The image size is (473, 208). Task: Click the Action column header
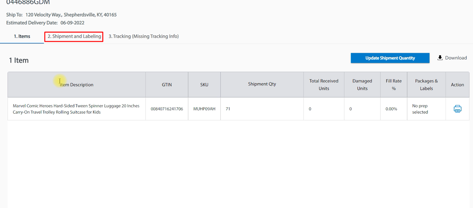(457, 85)
